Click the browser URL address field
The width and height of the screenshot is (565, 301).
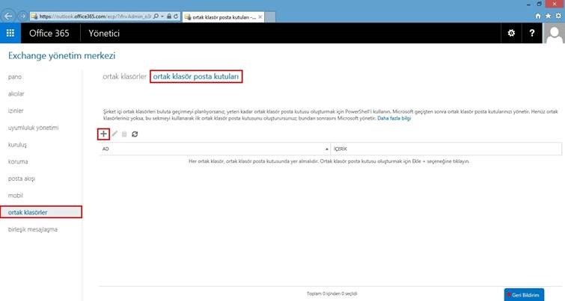point(95,16)
